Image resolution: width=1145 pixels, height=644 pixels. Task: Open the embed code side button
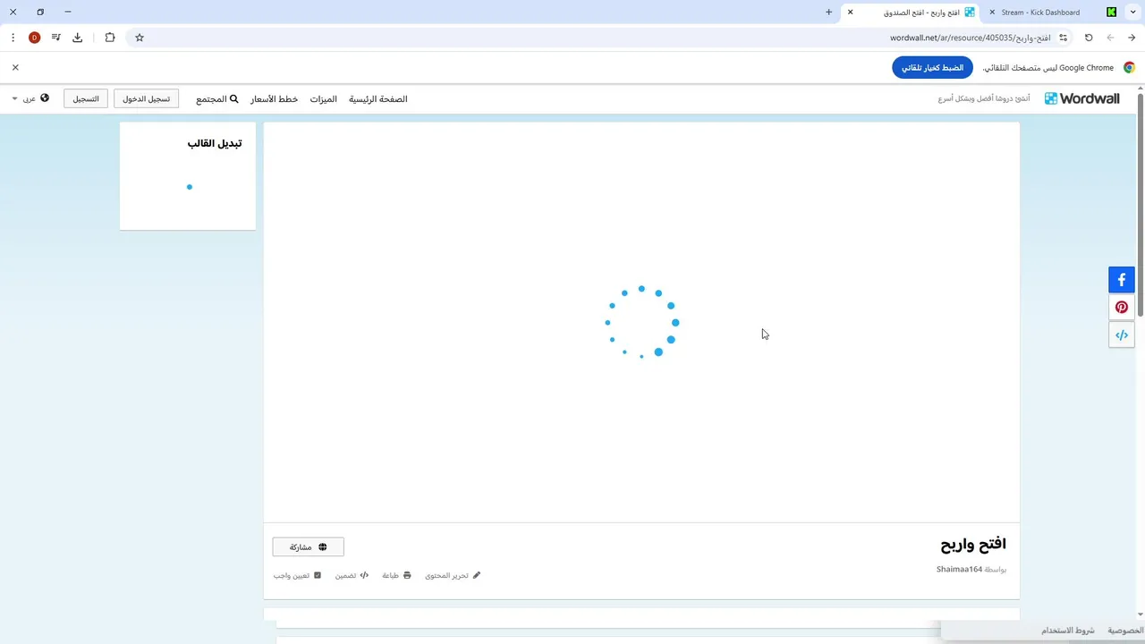(x=1122, y=335)
